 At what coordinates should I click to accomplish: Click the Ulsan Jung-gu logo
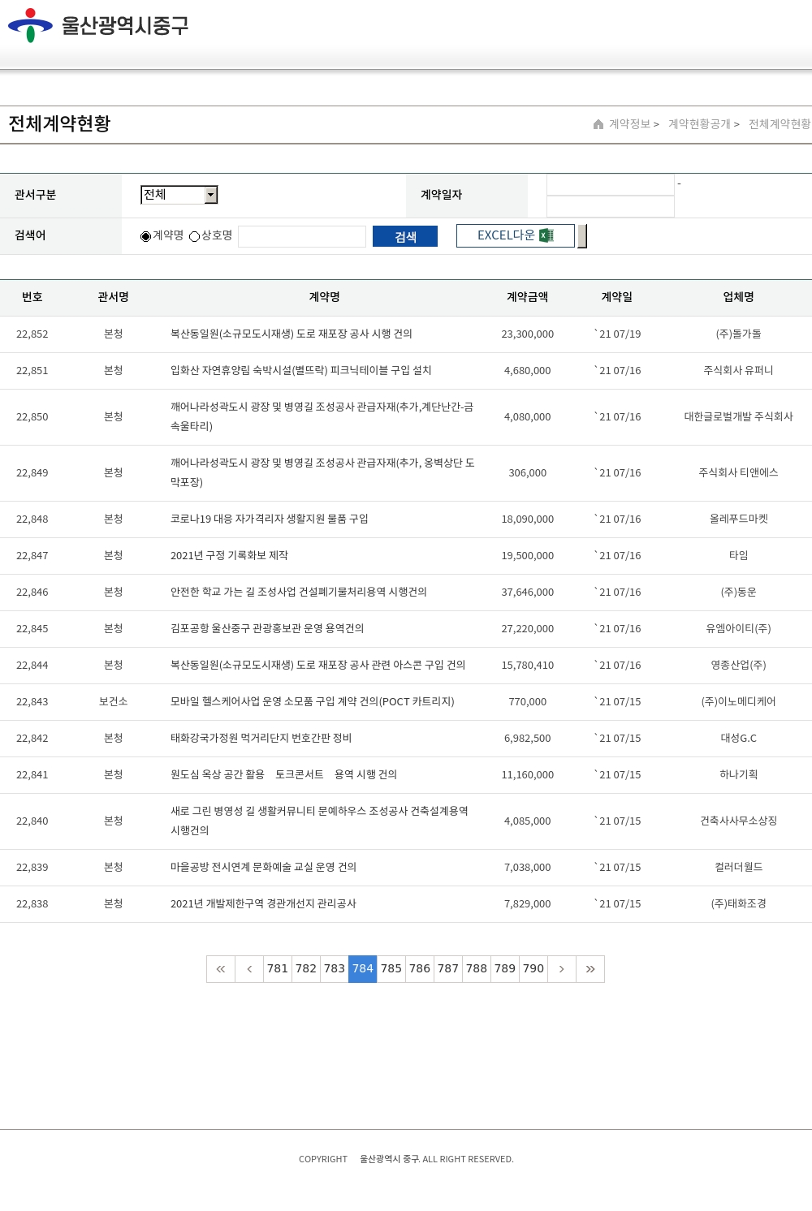point(97,26)
